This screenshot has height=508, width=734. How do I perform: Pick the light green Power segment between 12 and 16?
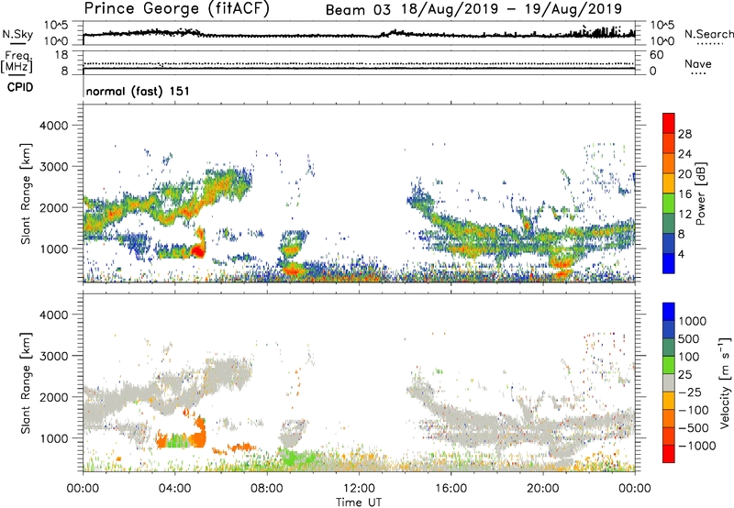tap(669, 204)
